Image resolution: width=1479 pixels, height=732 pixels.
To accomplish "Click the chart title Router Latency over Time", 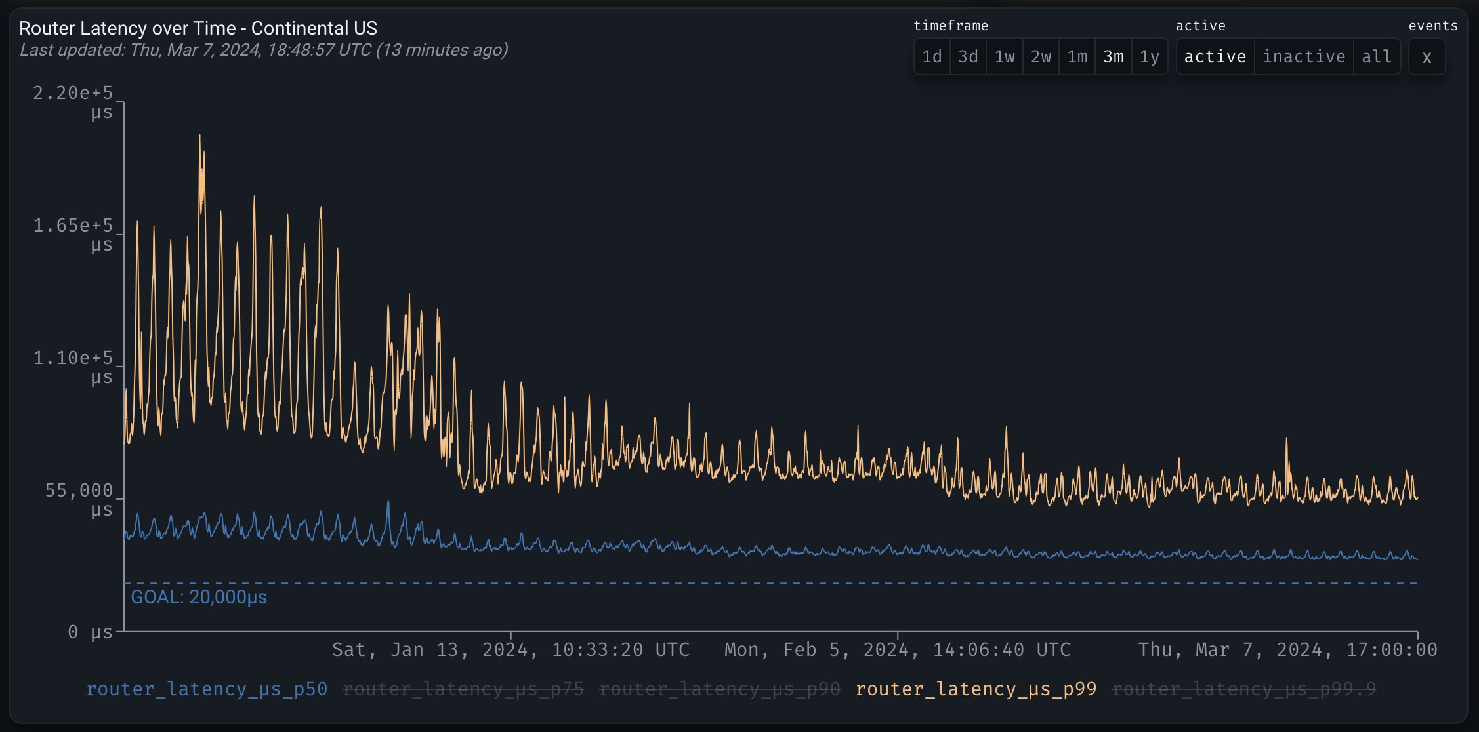I will [198, 28].
